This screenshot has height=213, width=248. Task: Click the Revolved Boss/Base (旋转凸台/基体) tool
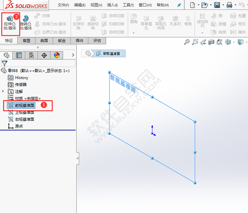point(26,23)
